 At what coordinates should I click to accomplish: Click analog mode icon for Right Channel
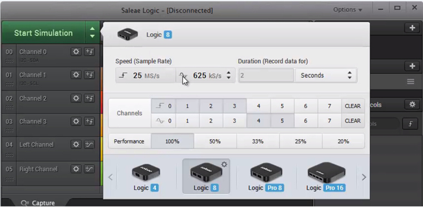tap(89, 169)
